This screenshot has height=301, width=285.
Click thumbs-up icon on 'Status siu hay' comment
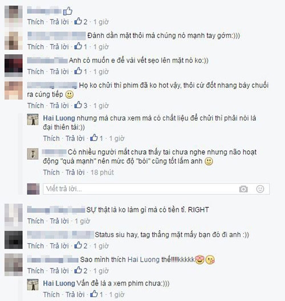78,246
